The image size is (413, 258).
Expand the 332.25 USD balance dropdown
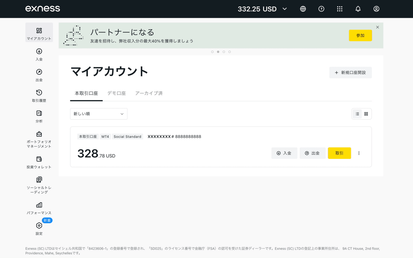(262, 9)
